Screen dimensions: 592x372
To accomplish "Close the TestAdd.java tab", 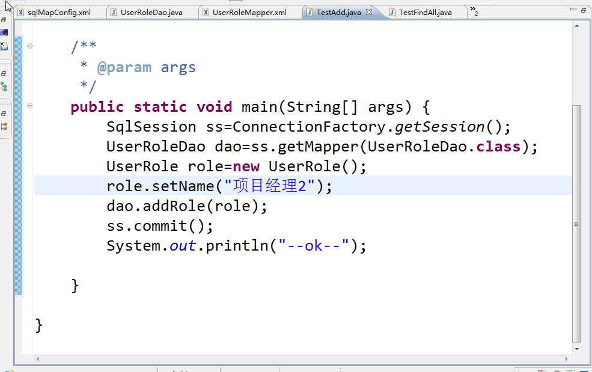I will pos(369,12).
